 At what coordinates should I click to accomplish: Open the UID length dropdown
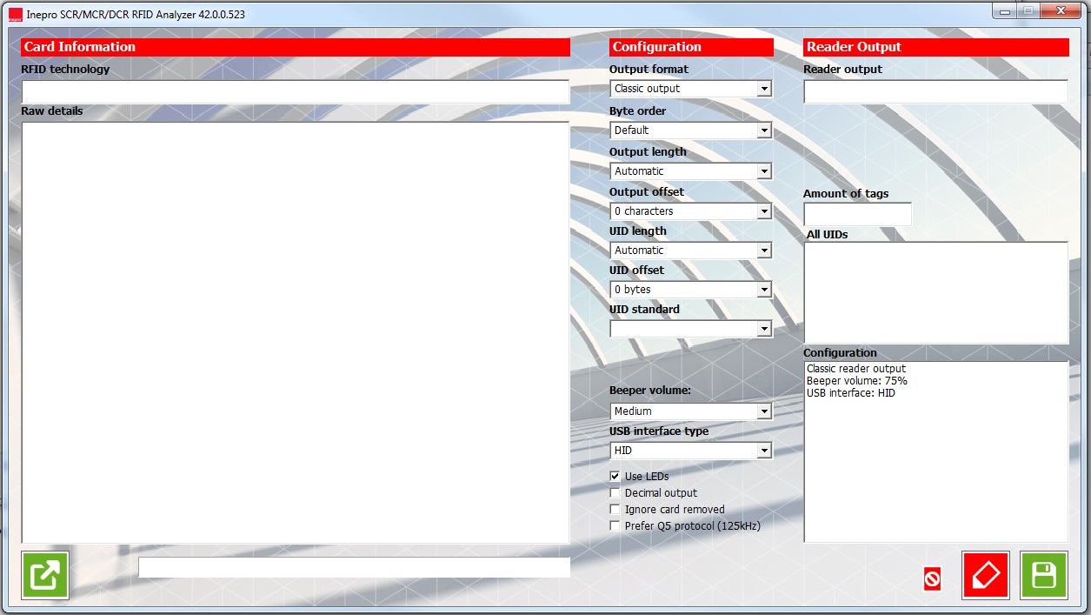(764, 250)
